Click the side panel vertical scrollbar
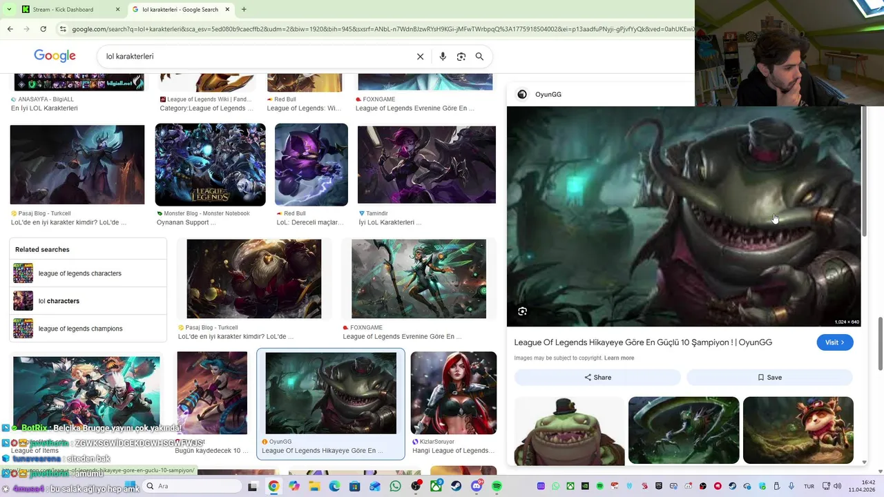884x497 pixels. [x=863, y=173]
